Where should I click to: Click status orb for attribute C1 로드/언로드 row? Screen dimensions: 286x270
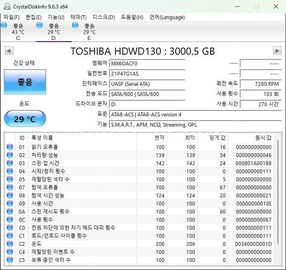pyautogui.click(x=10, y=236)
